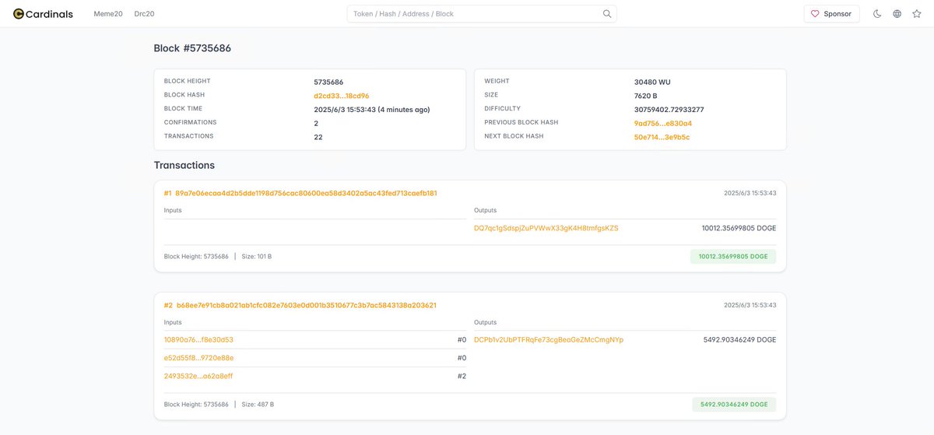Open the language globe icon
Screen dimensions: 934x435
(x=897, y=14)
